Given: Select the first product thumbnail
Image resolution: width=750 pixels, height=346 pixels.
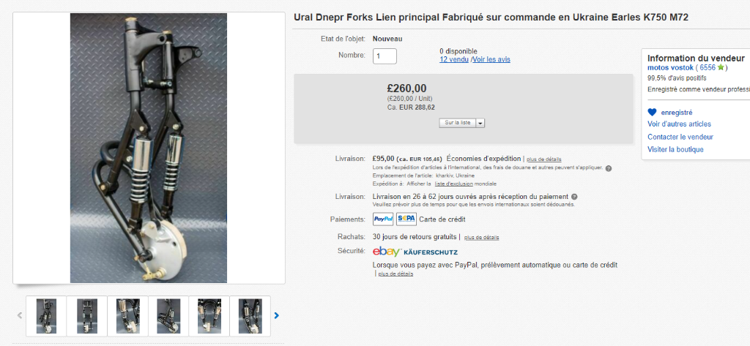Looking at the screenshot, I should click(x=46, y=315).
